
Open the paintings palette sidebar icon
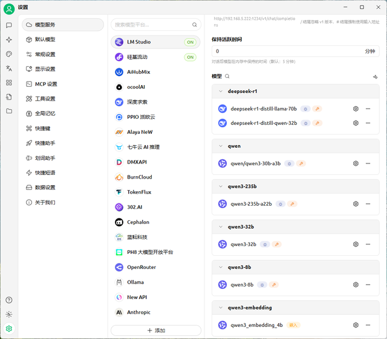(9, 54)
